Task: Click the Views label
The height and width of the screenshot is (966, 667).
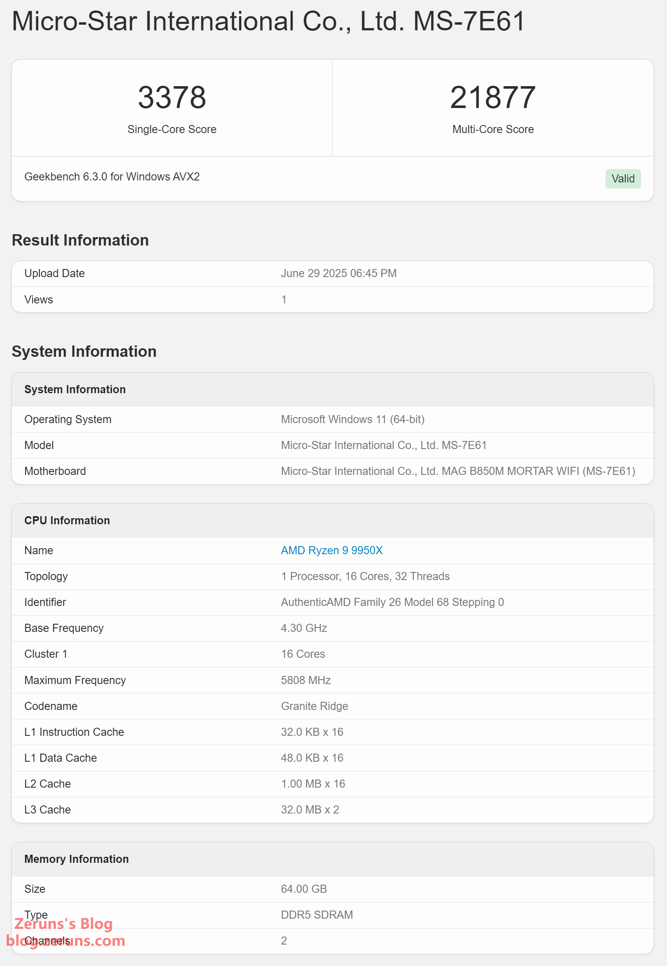Action: click(x=38, y=299)
